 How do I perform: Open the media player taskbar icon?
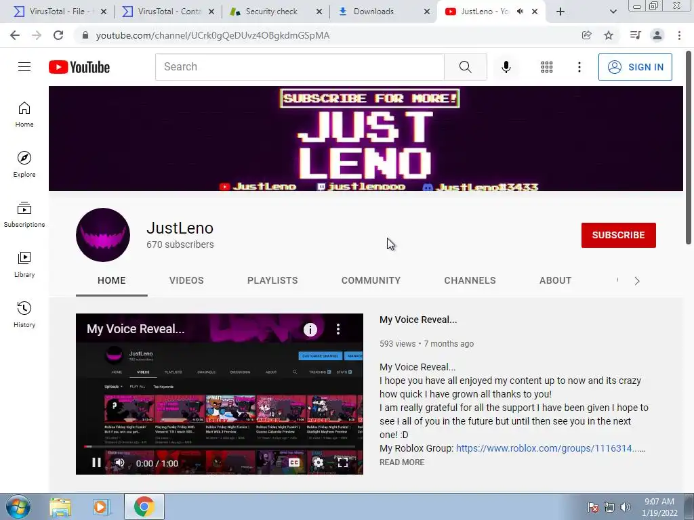(x=102, y=507)
